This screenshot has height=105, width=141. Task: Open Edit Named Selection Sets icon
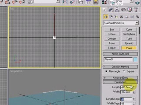(x=30, y=2)
